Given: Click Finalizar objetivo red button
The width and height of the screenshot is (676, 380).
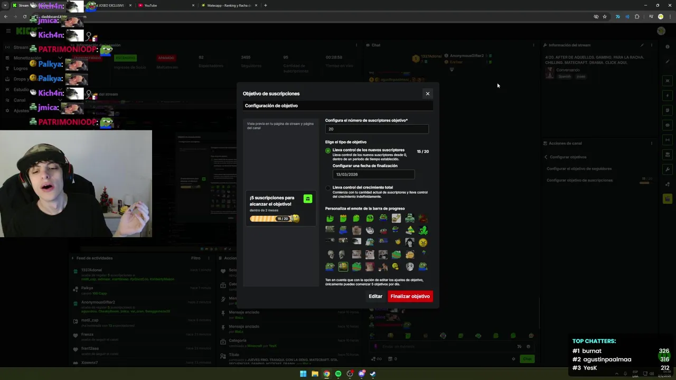Looking at the screenshot, I should tap(410, 296).
